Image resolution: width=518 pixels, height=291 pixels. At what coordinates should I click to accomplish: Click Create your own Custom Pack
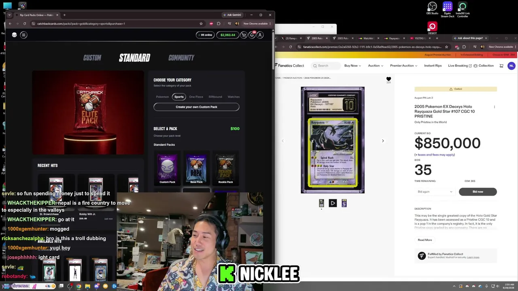(196, 107)
